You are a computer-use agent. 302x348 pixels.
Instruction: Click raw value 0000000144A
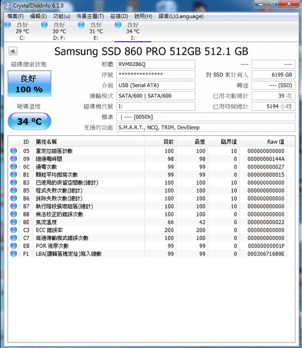[x=266, y=159]
